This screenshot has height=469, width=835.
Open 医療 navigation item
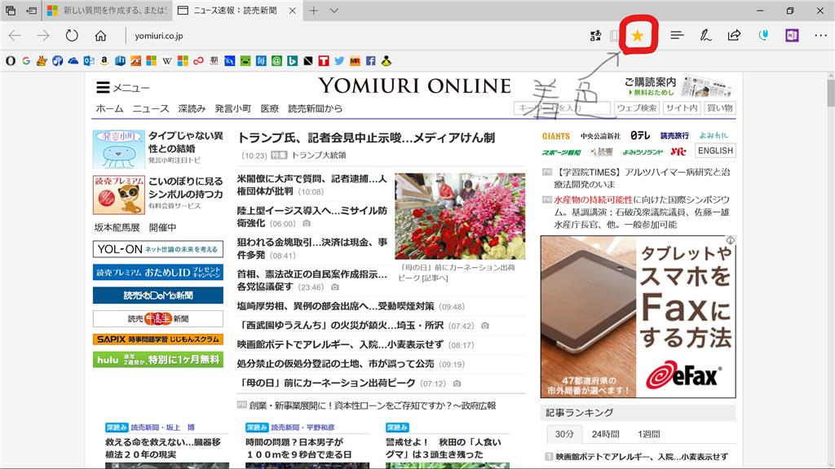tap(269, 108)
